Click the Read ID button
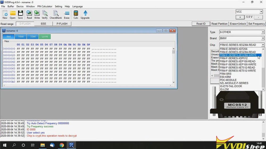The image size is (266, 149). click(x=201, y=24)
